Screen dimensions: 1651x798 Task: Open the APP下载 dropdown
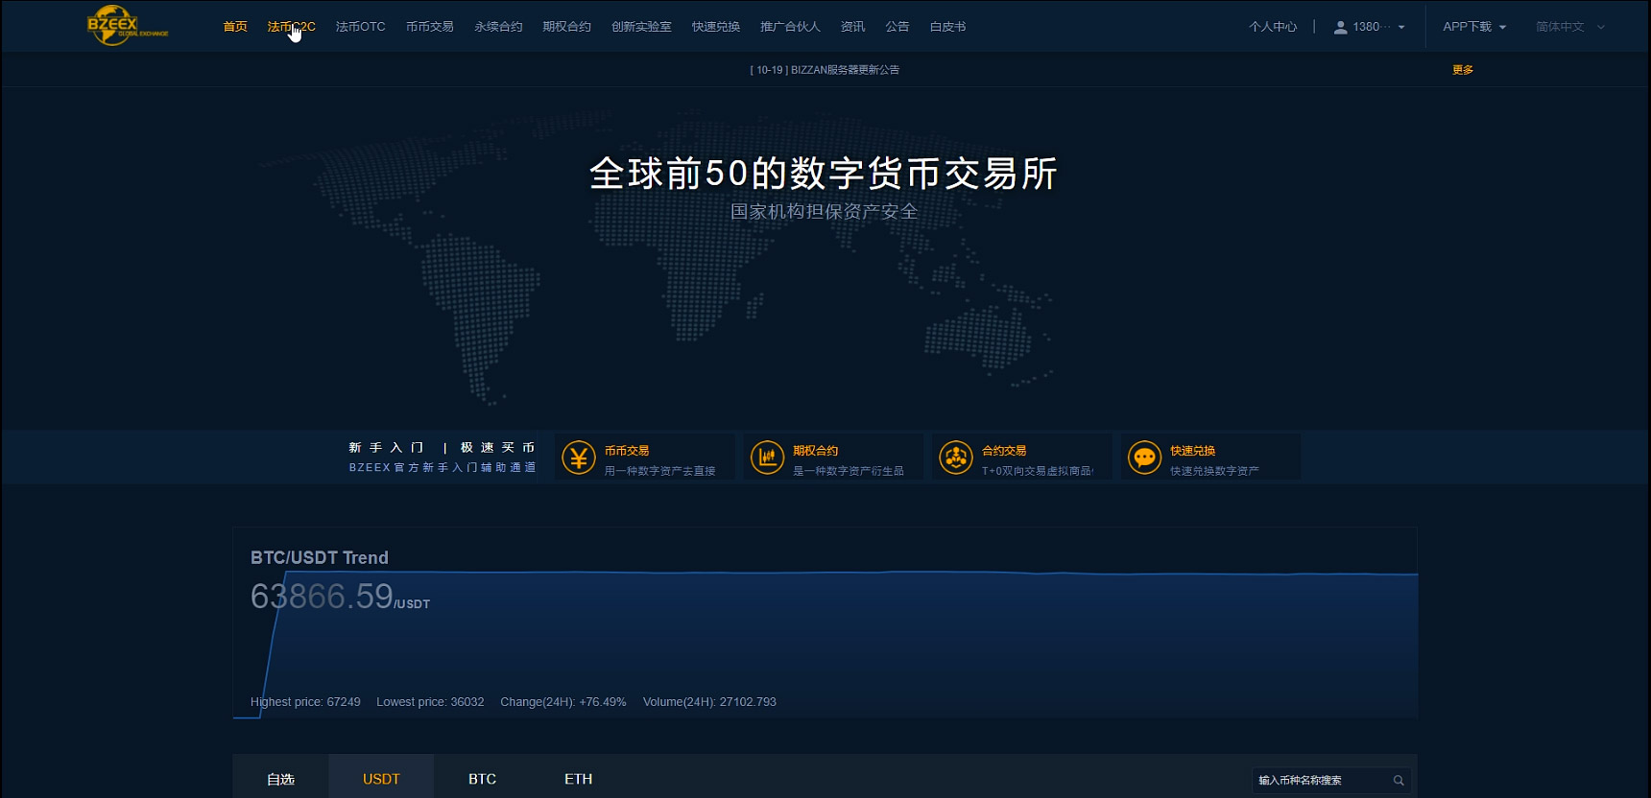pyautogui.click(x=1473, y=27)
